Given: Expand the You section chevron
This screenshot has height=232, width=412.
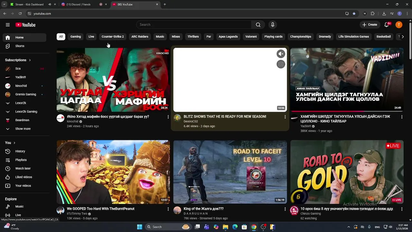Looking at the screenshot, I should (14, 143).
